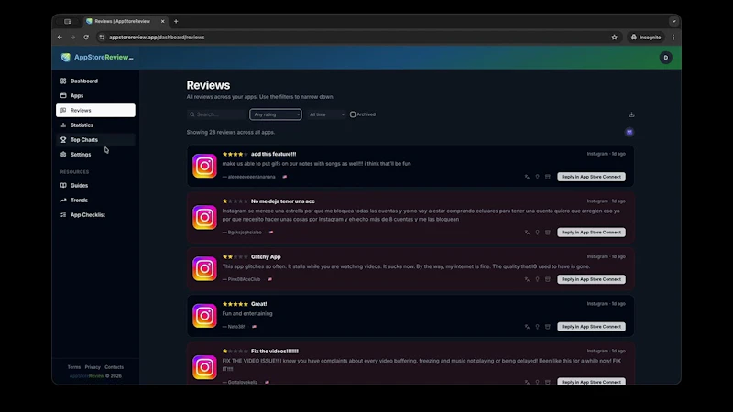
Task: Translate the 'No me deja tener una acc' review
Action: 527,233
